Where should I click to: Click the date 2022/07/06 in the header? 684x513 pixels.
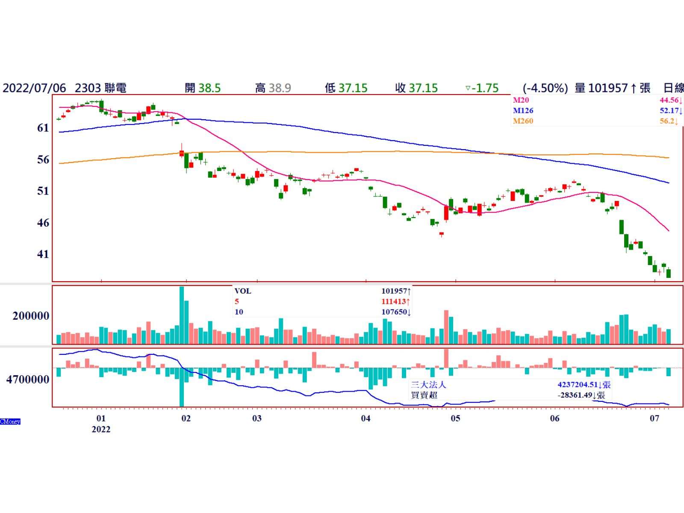point(35,88)
